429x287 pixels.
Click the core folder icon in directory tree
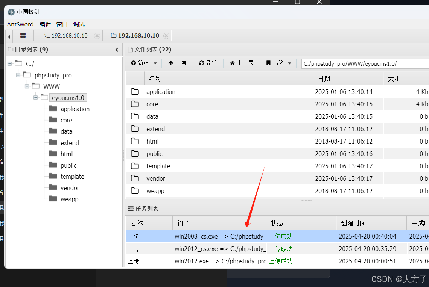(53, 119)
